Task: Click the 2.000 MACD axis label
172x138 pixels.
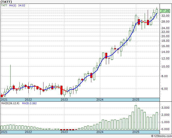Action: [x=165, y=115]
